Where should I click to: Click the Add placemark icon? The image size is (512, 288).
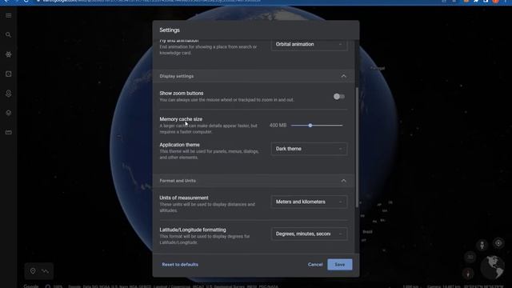click(x=33, y=270)
